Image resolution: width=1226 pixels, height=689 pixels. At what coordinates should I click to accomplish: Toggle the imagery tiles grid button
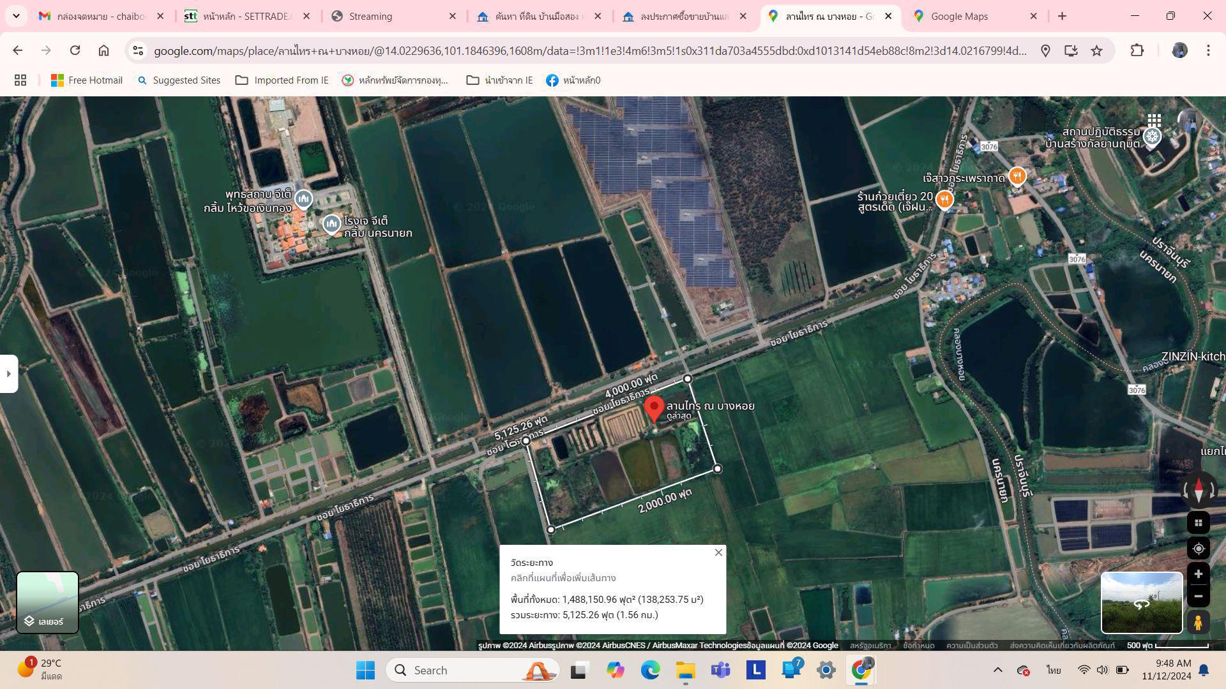[x=1198, y=523]
